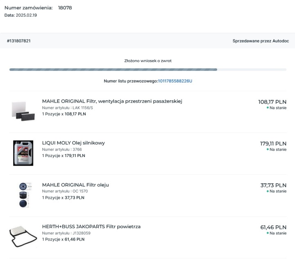Click Sprzedawane przez Autodoc label
The height and width of the screenshot is (263, 295).
(x=261, y=41)
